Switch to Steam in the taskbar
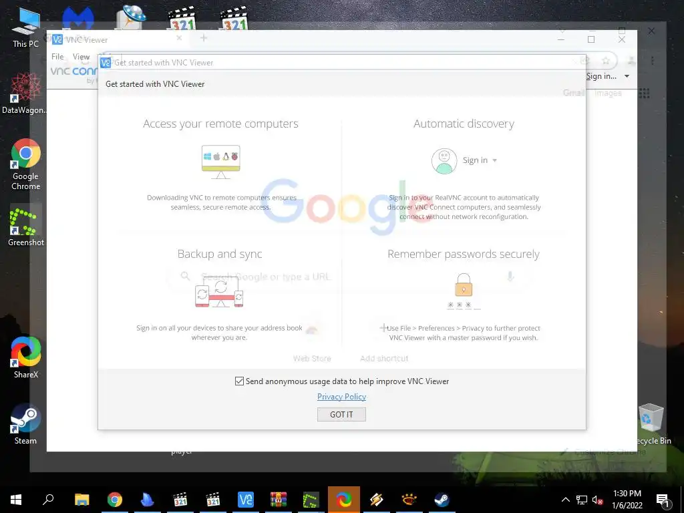This screenshot has height=513, width=684. pyautogui.click(x=442, y=500)
